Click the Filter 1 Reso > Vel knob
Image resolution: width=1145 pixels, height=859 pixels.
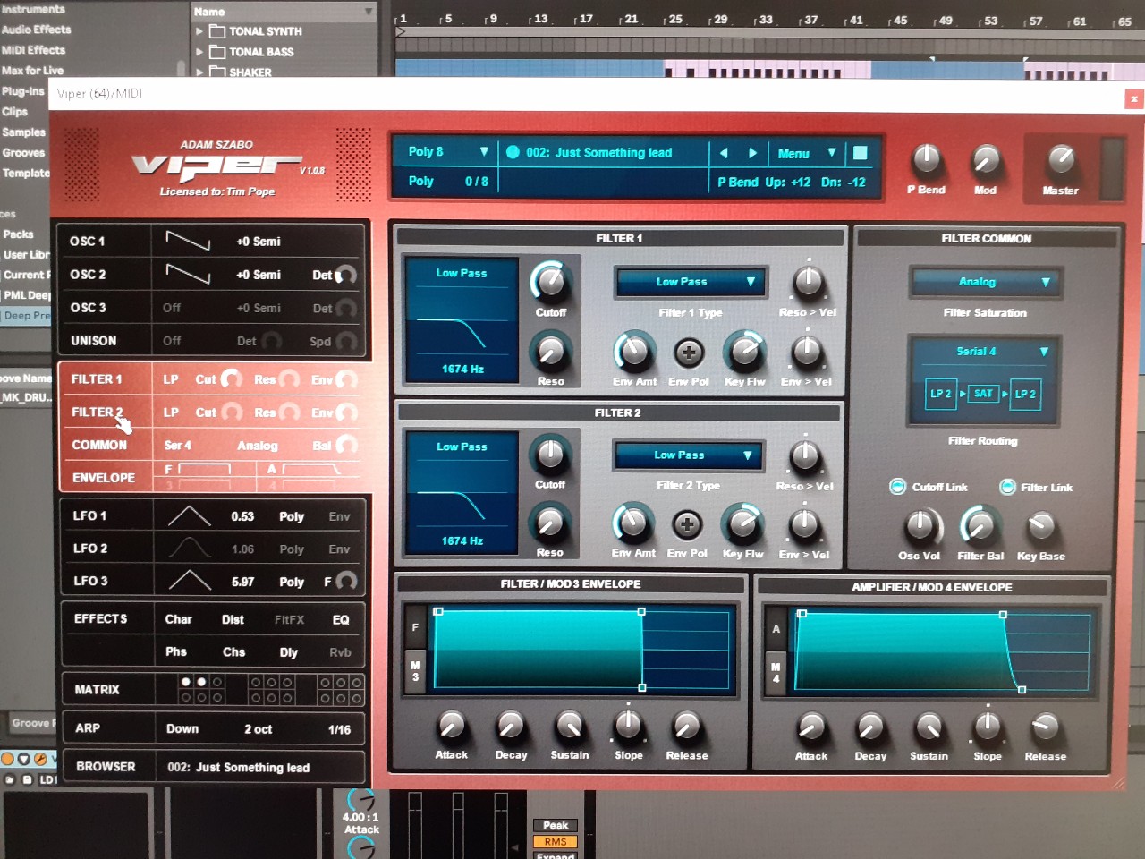point(808,281)
